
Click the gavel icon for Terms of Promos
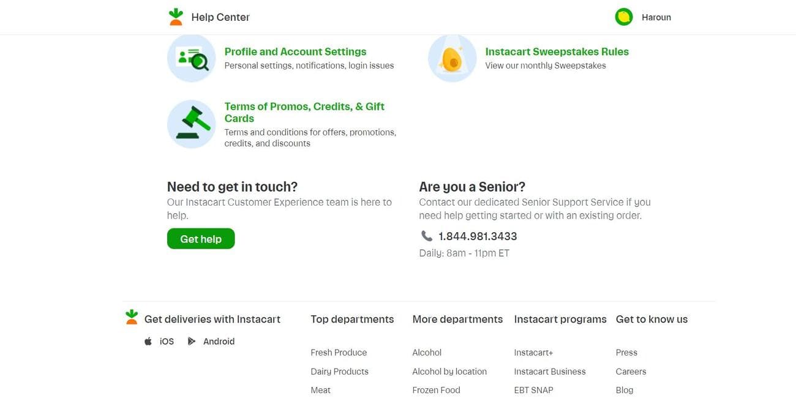tap(191, 124)
